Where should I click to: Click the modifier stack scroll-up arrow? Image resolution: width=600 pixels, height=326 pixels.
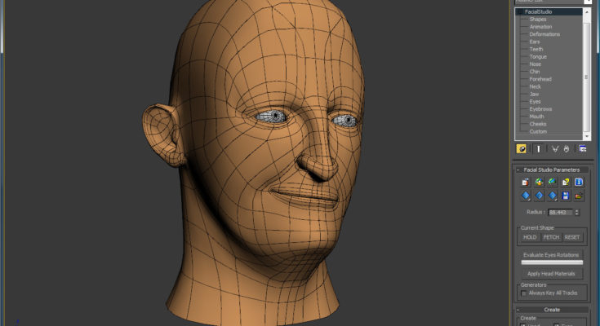click(x=587, y=12)
